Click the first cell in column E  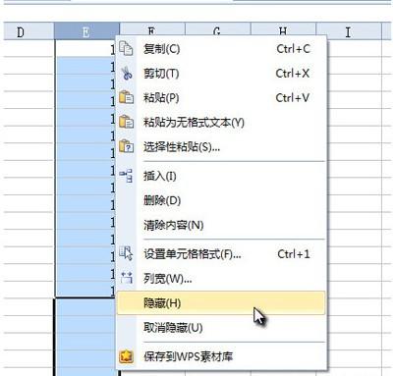pyautogui.click(x=85, y=48)
